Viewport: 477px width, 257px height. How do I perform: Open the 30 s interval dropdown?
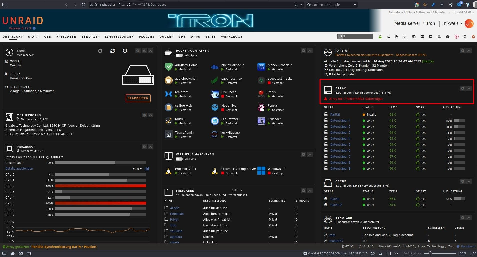(x=137, y=169)
